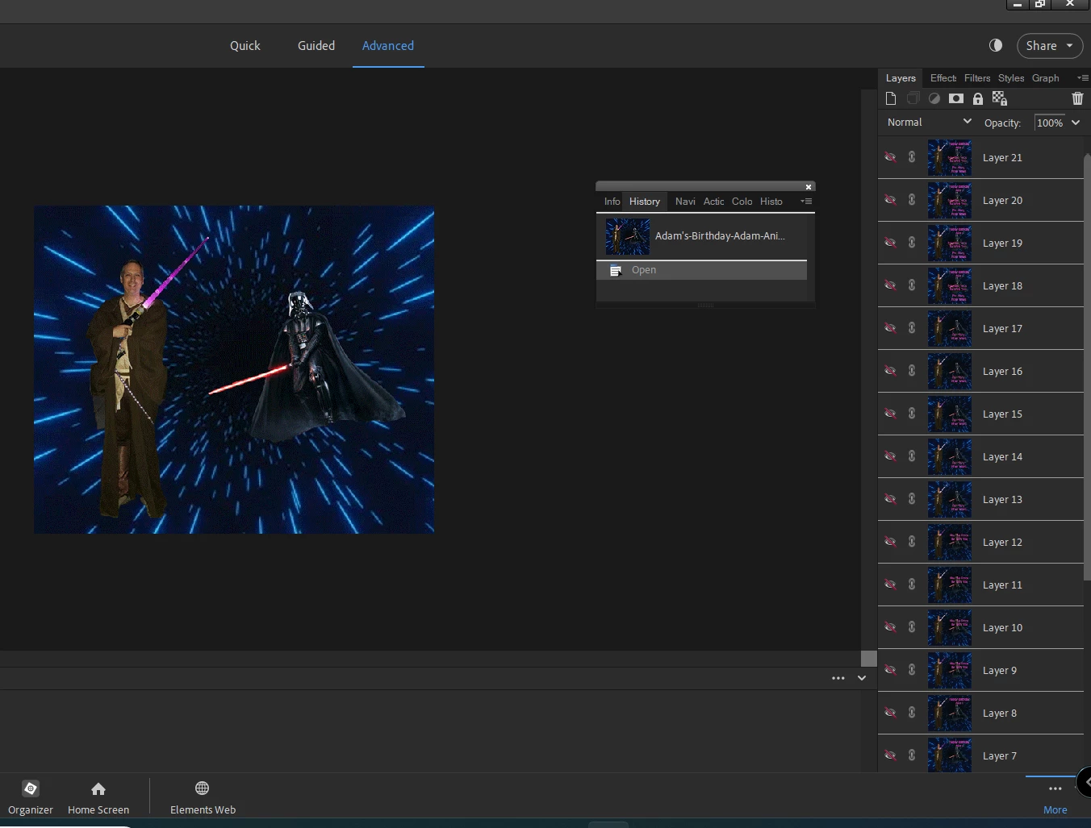Open Elements Web
This screenshot has height=828, width=1091.
pyautogui.click(x=203, y=797)
